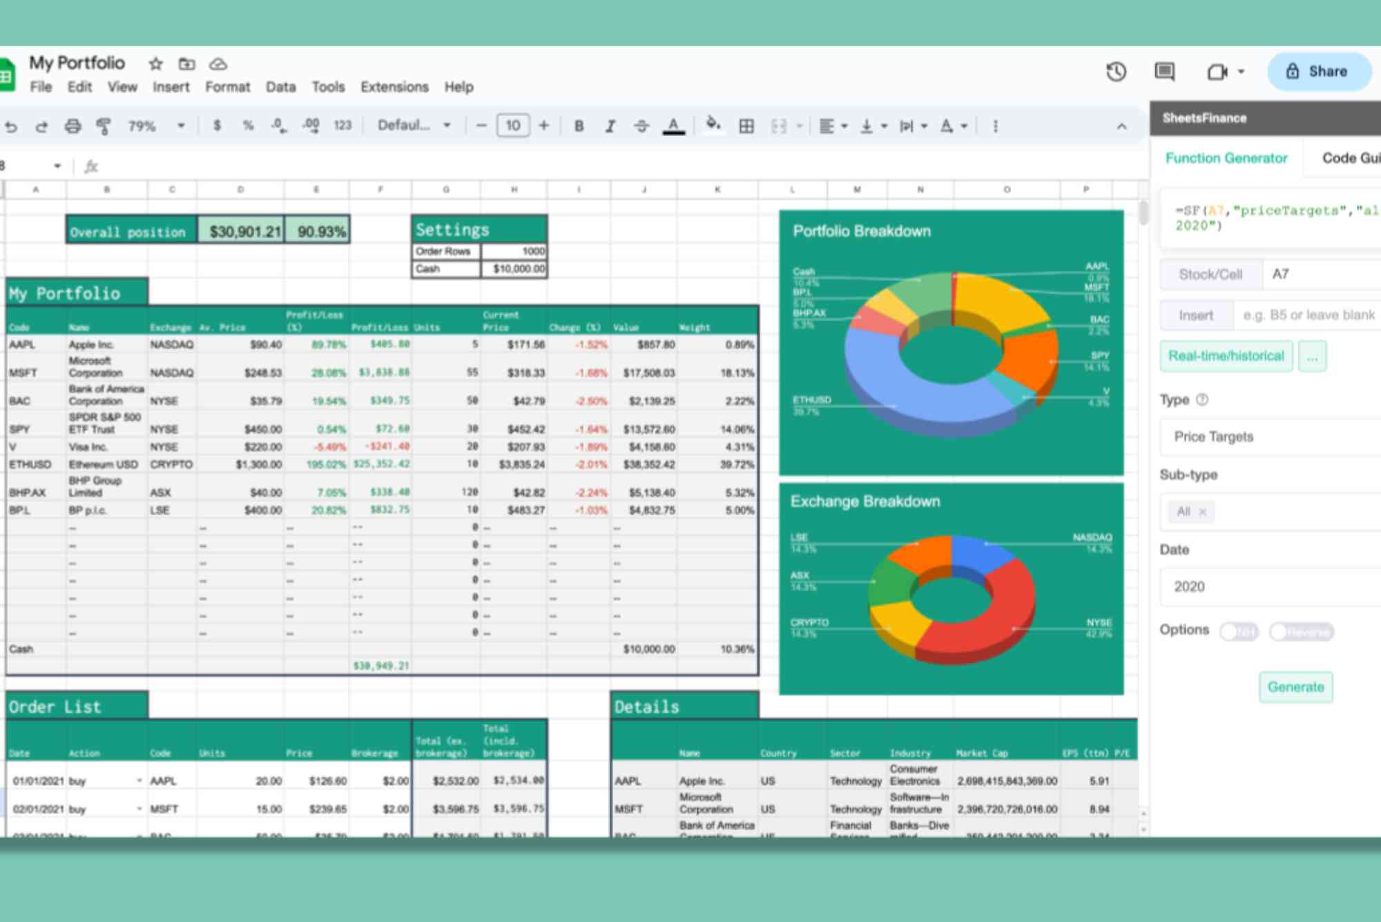Screen dimensions: 1381x922
Task: Decrease decimal places
Action: point(278,126)
